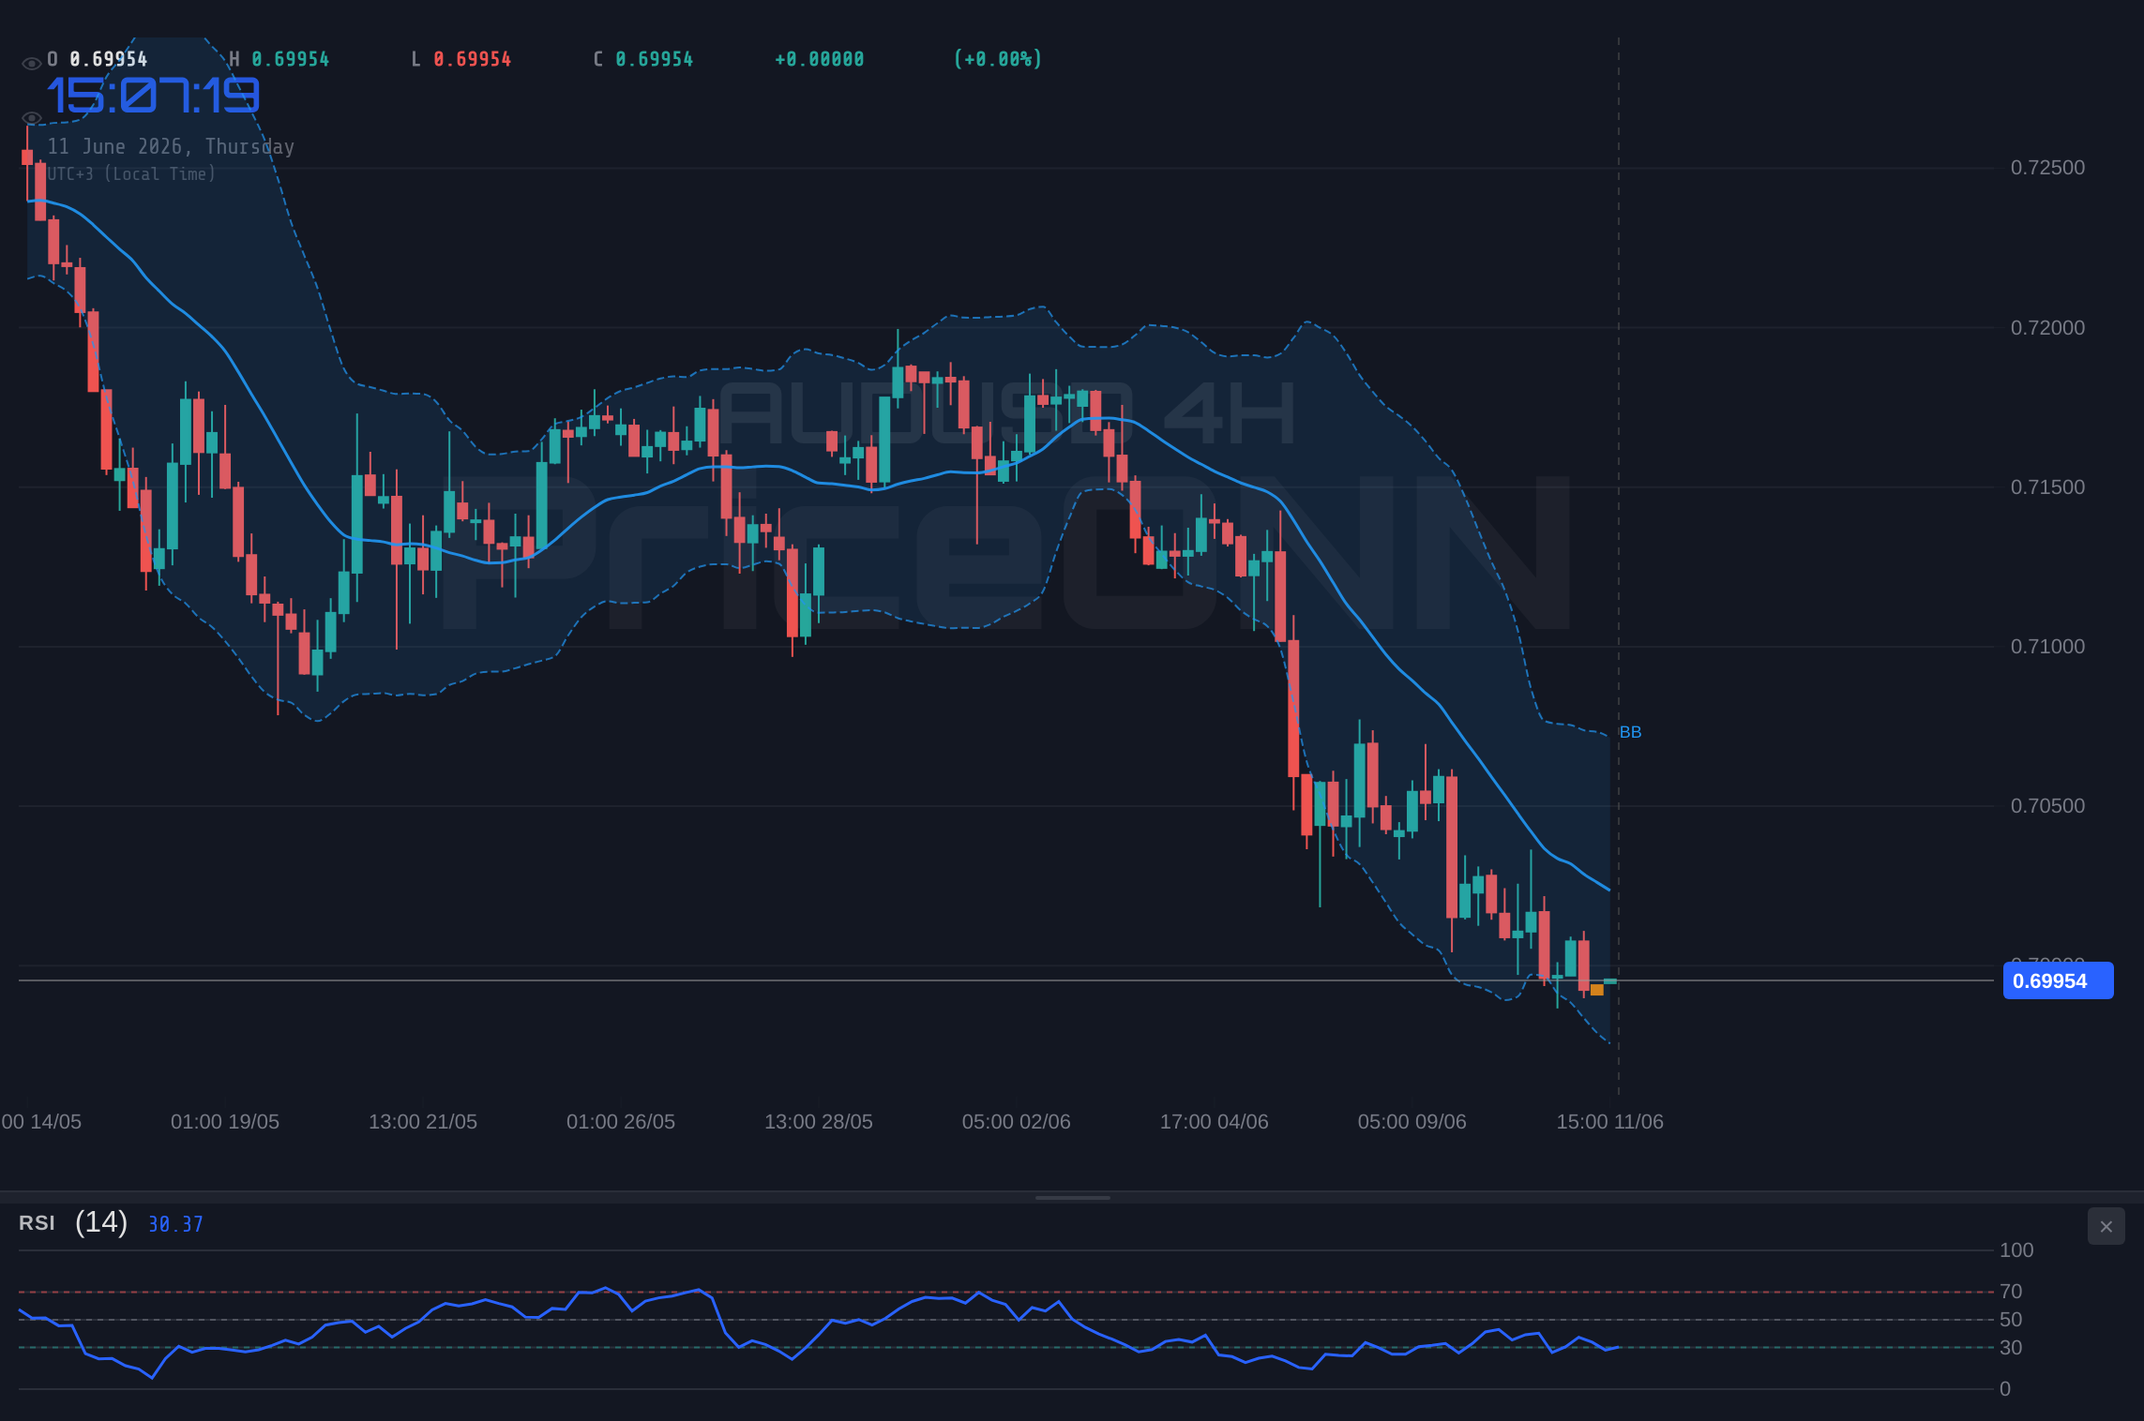This screenshot has width=2144, height=1421.
Task: Click the RSI scale label 50
Action: [x=2011, y=1320]
